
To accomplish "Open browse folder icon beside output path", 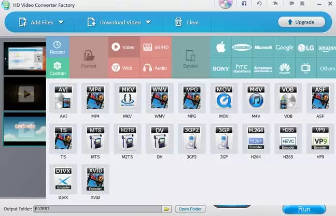I will [167, 209].
